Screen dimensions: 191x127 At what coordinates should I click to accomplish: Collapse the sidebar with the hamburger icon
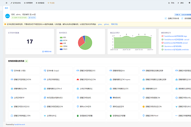[x=6, y=3]
